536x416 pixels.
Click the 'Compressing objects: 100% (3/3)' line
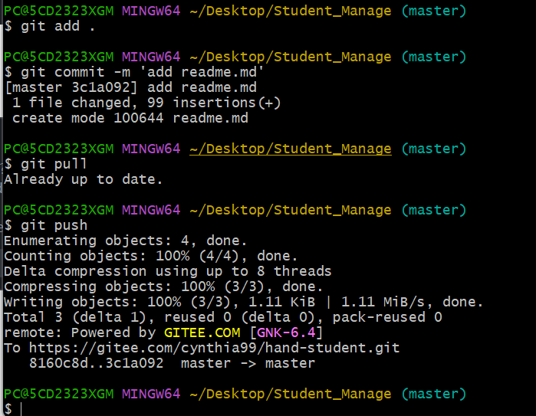click(x=159, y=287)
